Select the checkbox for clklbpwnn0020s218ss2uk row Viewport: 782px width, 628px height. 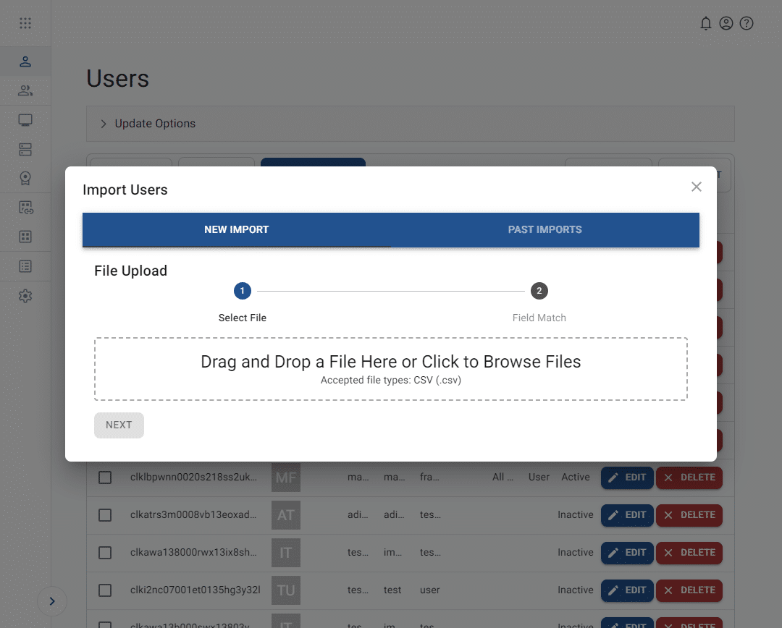(105, 478)
